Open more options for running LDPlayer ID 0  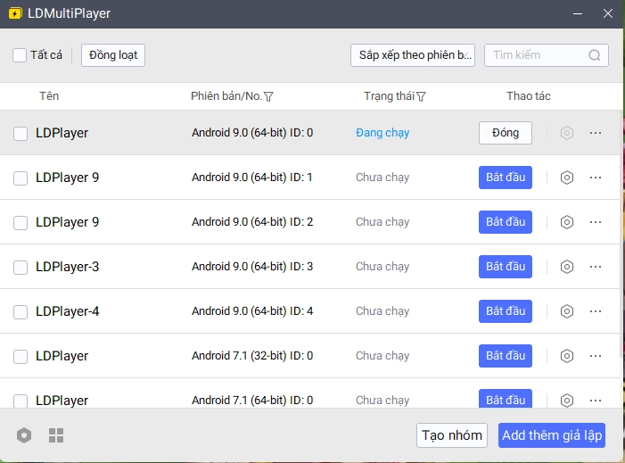coord(596,133)
